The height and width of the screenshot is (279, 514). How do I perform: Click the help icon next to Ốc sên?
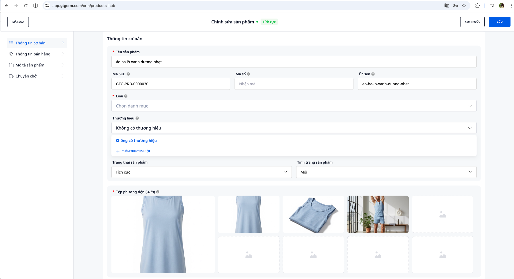coord(373,74)
